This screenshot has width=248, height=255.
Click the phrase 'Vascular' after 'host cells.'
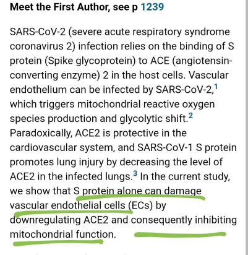[x=208, y=76]
